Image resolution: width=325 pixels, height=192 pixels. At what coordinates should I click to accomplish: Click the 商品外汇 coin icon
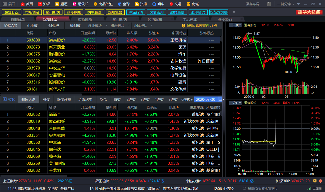pos(95,4)
